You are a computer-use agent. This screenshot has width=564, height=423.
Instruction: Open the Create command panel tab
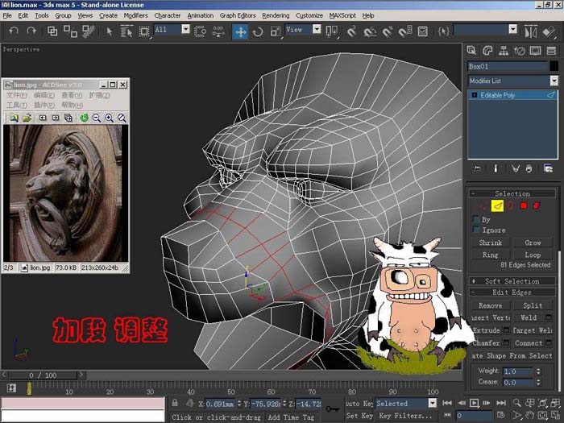[471, 51]
